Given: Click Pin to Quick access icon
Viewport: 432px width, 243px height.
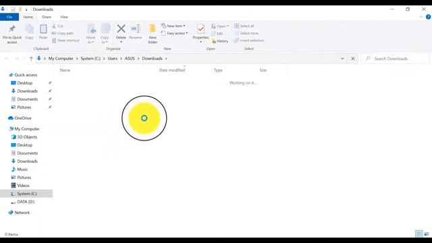Looking at the screenshot, I should click(12, 28).
